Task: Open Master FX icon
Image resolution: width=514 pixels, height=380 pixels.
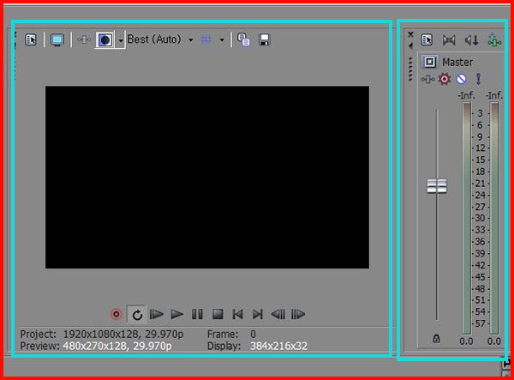Action: pyautogui.click(x=427, y=79)
